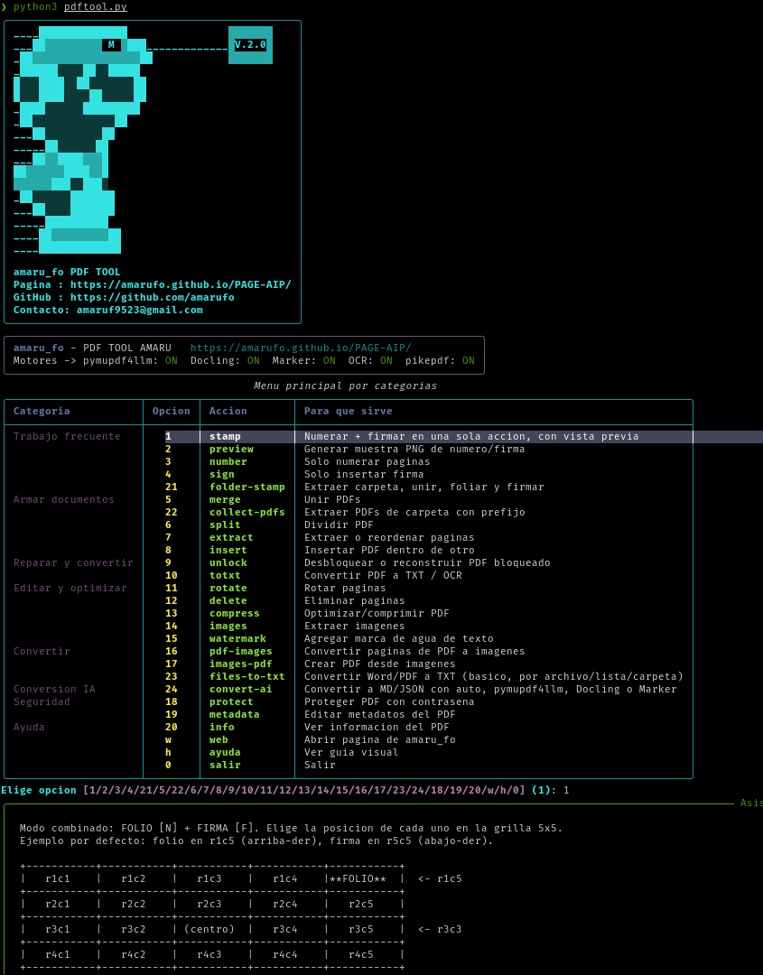Select the number action
The height and width of the screenshot is (975, 763).
pos(228,461)
